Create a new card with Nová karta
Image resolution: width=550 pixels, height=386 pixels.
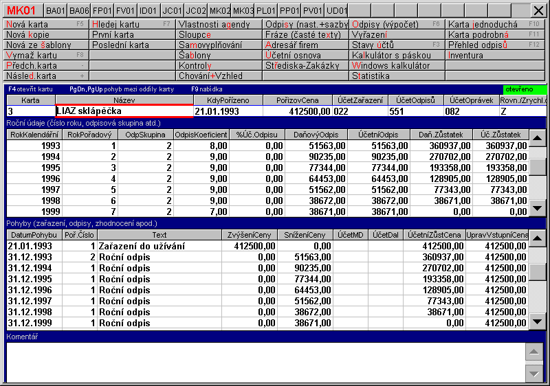coord(45,24)
